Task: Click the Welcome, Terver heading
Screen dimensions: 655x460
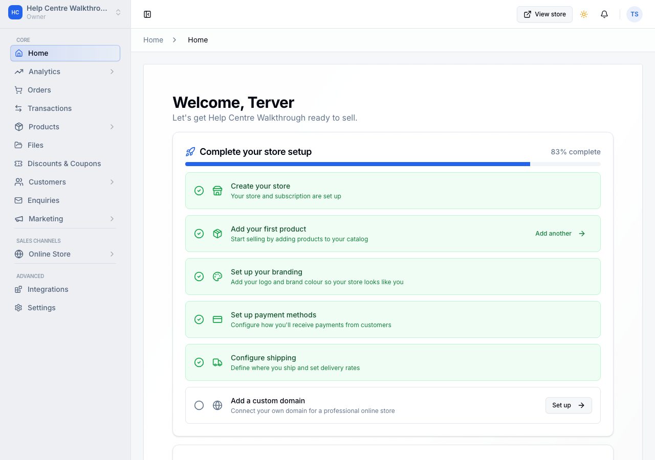Action: coord(233,102)
